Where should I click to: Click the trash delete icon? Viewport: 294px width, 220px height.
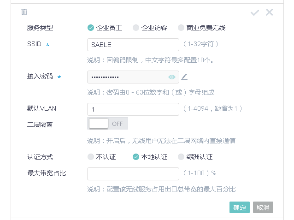(24, 12)
